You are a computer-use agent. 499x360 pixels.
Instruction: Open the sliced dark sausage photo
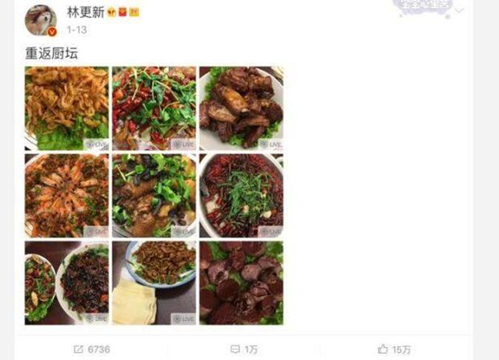(x=241, y=283)
